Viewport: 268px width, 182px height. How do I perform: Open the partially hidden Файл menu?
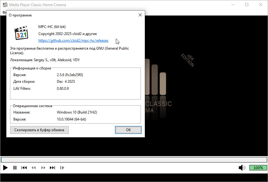[x=4, y=12]
